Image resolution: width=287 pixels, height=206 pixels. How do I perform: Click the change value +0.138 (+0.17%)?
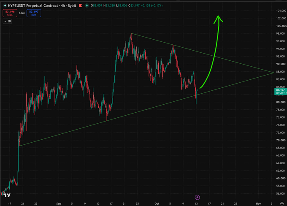coord(152,5)
